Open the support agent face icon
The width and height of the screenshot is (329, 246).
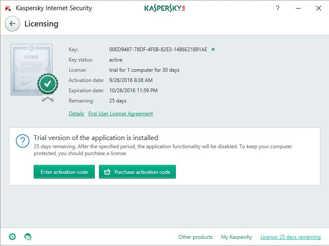coord(28,237)
